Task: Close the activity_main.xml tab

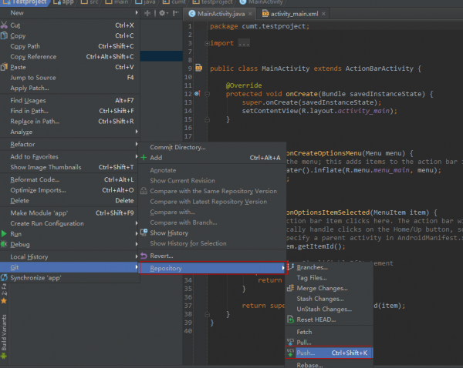Action: pyautogui.click(x=323, y=14)
